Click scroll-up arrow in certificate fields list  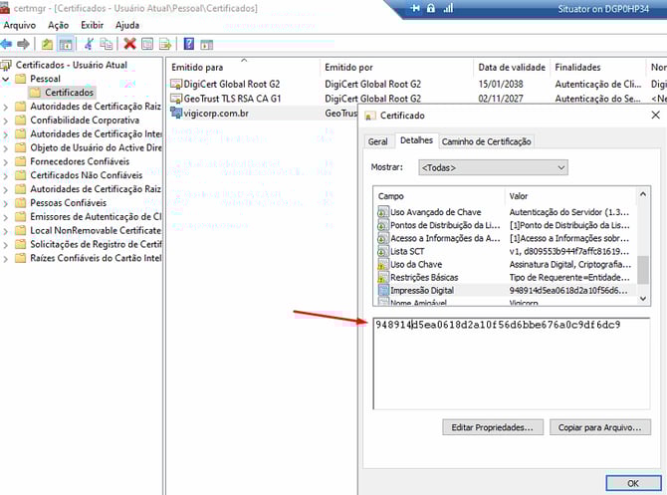tap(643, 195)
